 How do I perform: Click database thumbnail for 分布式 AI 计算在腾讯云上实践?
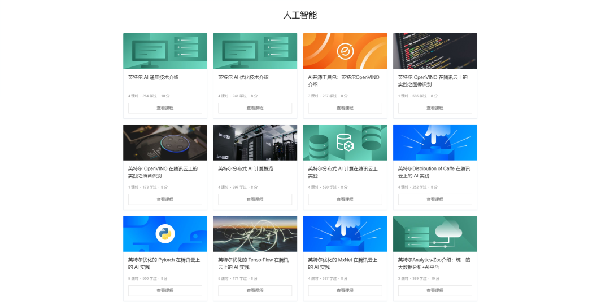coord(345,143)
